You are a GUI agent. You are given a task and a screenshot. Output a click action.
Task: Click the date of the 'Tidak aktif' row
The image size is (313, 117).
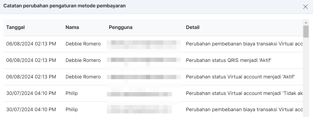coord(31,93)
